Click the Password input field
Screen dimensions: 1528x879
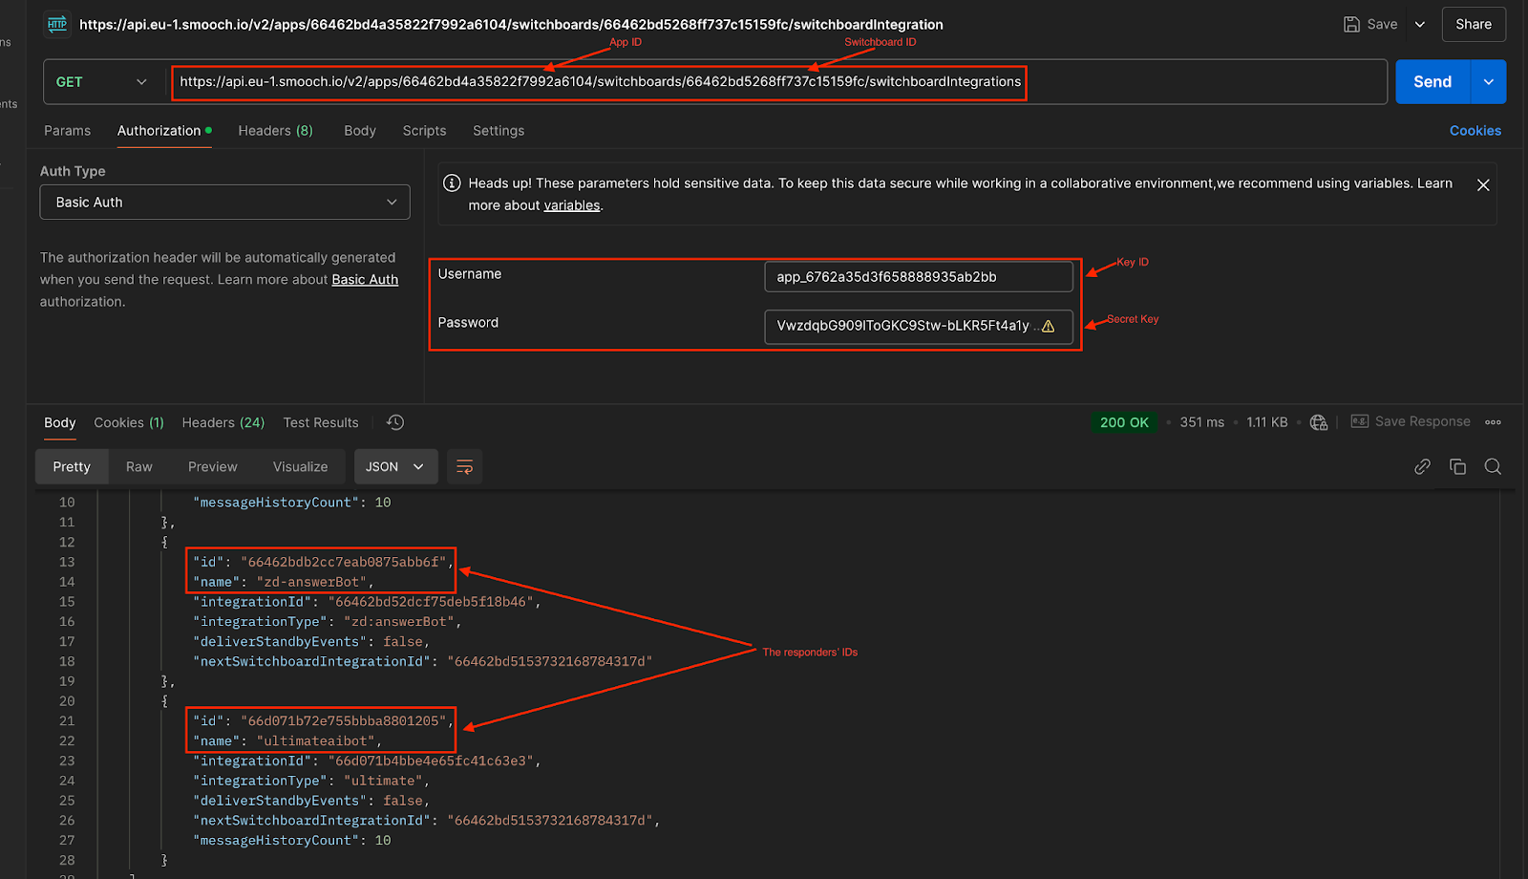click(919, 326)
